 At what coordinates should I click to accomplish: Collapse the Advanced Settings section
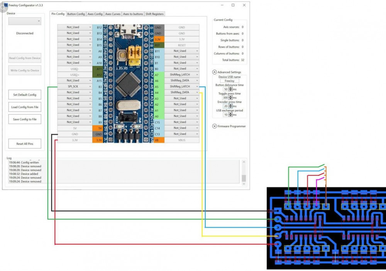point(215,72)
